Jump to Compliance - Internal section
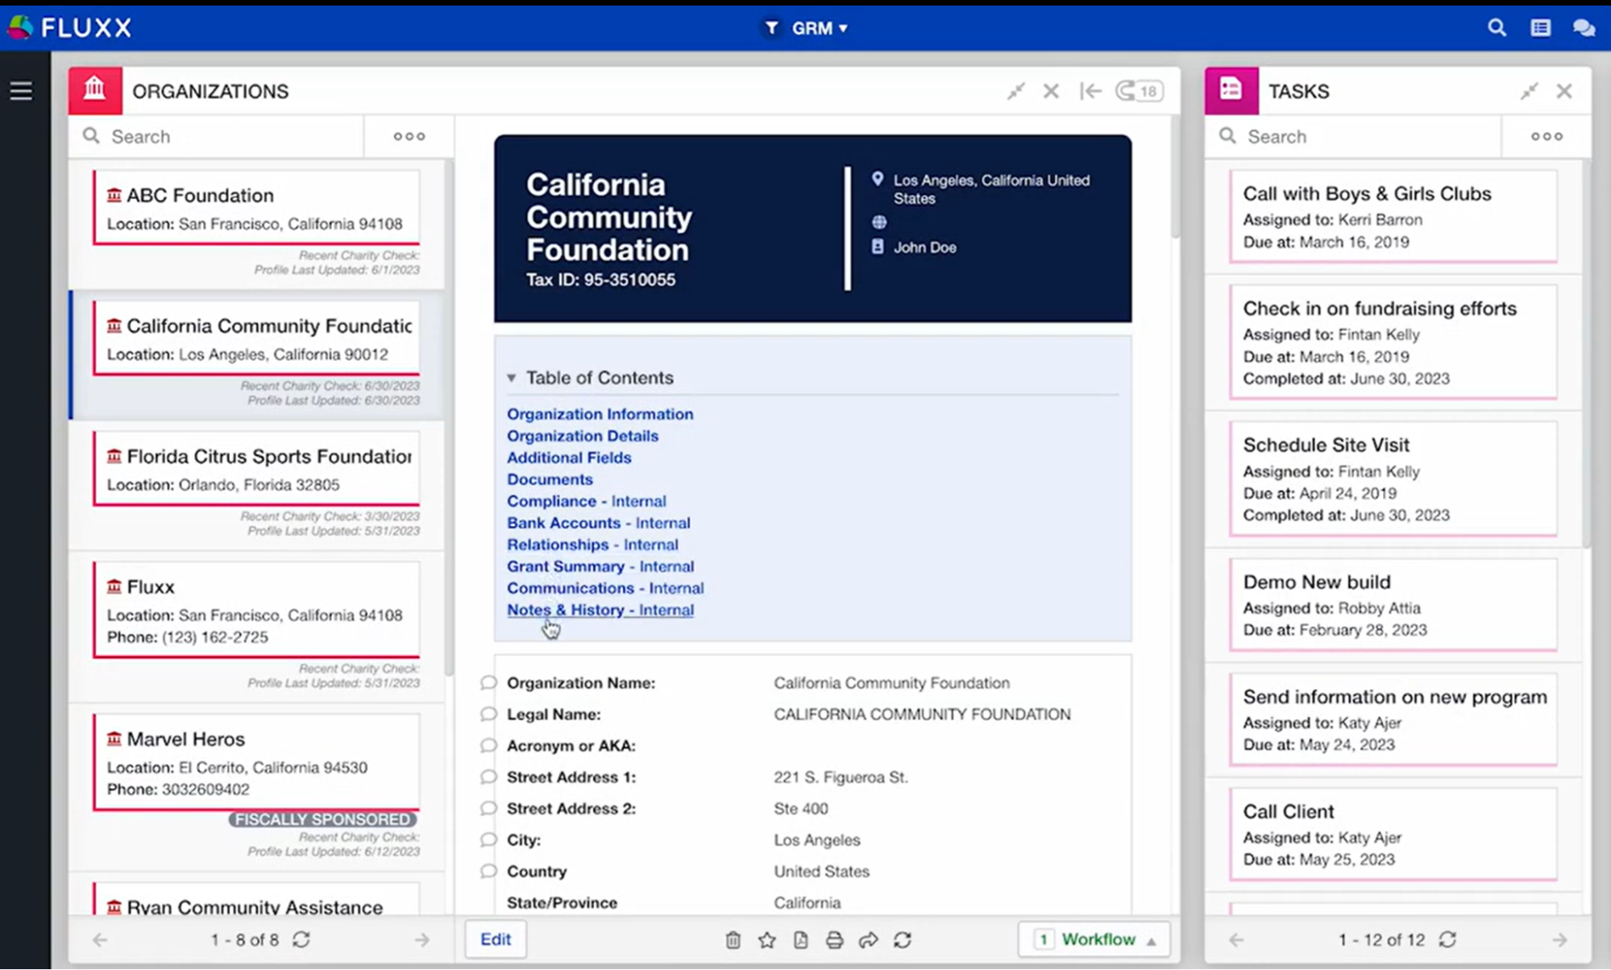The height and width of the screenshot is (970, 1611). [587, 501]
